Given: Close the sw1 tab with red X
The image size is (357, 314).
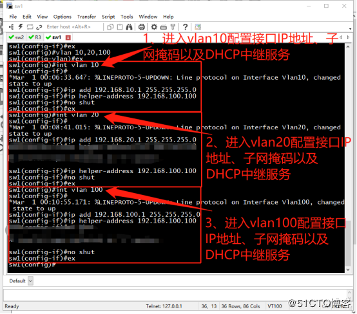Looking at the screenshot, I should 68,37.
